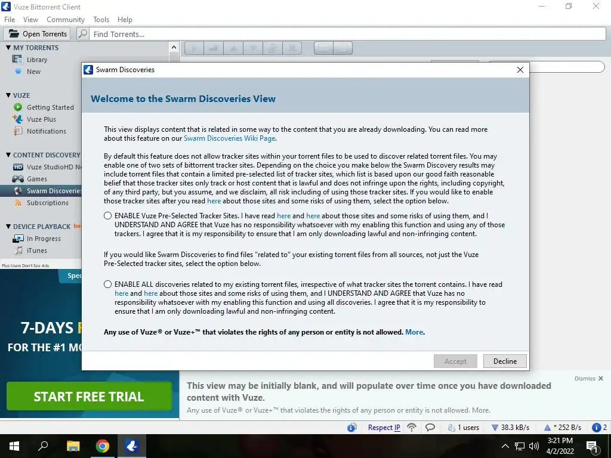Open the Windows notification center icon
Viewport: 611px width, 458px height.
point(593,446)
